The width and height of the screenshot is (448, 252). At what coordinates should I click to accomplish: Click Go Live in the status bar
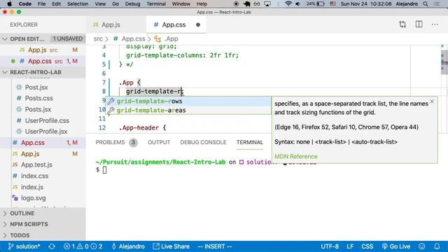[x=396, y=246]
